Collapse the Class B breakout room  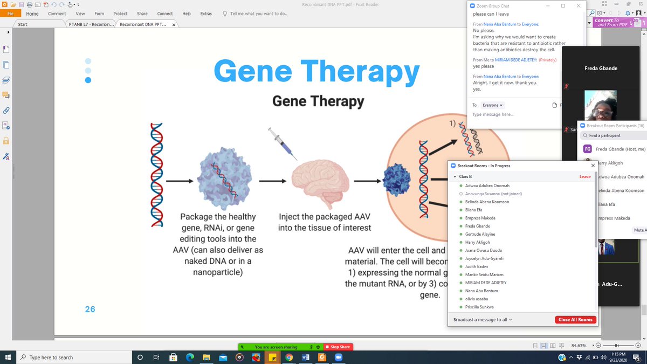coord(455,177)
